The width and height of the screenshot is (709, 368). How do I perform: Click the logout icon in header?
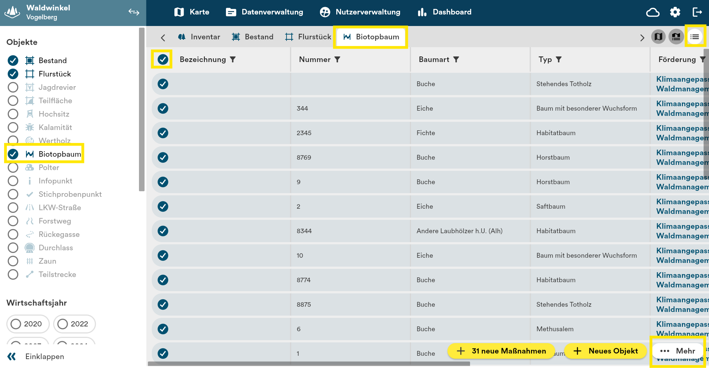(697, 12)
